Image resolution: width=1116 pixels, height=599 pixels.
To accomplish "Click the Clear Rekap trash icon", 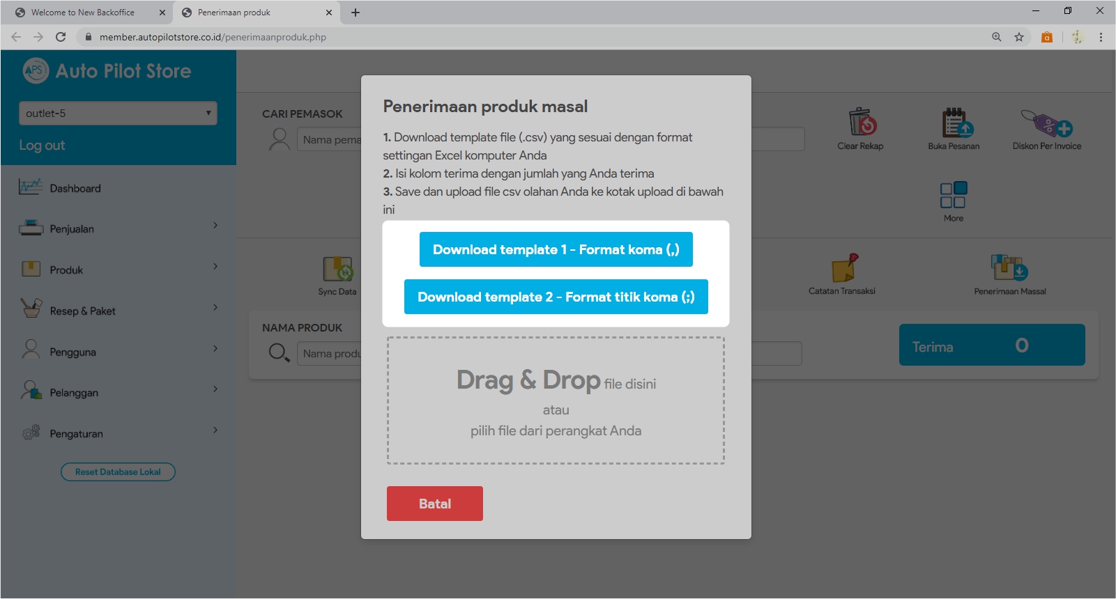I will (861, 123).
